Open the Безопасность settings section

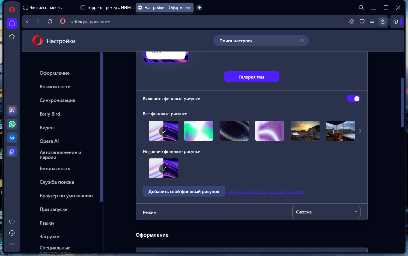coord(55,168)
